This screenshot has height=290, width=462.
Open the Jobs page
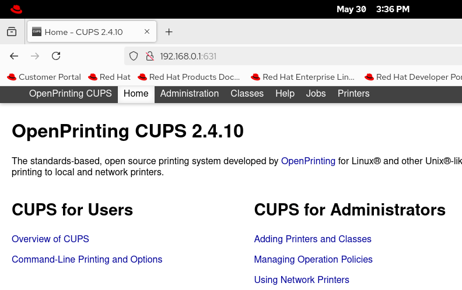pos(316,94)
